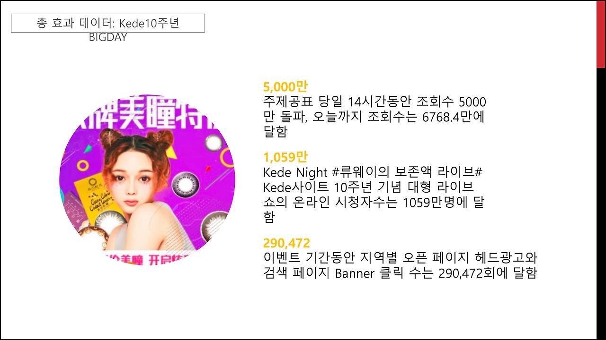The width and height of the screenshot is (606, 340).
Task: Select the circular promotional image of the woman
Action: (x=147, y=179)
